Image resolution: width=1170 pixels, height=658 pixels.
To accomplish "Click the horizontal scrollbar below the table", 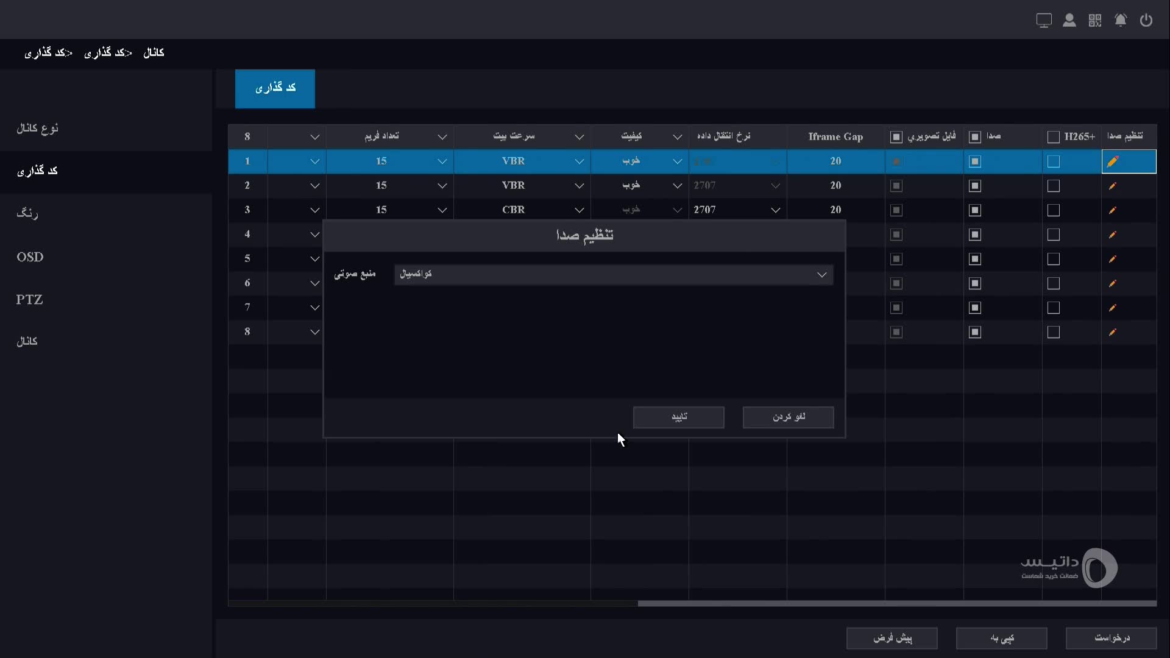I will tap(897, 604).
